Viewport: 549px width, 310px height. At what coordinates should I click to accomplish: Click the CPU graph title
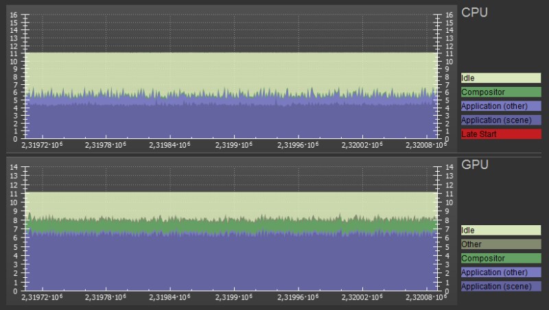point(474,12)
